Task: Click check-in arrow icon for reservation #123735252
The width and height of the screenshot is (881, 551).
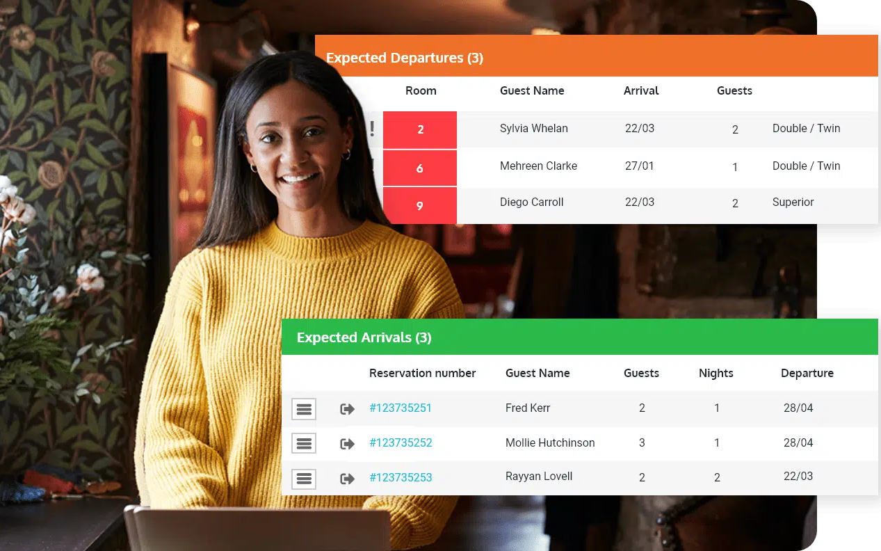Action: pos(347,444)
